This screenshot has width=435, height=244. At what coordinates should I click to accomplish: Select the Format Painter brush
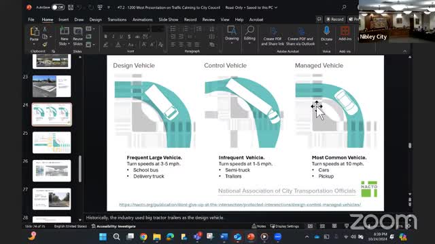tap(45, 44)
